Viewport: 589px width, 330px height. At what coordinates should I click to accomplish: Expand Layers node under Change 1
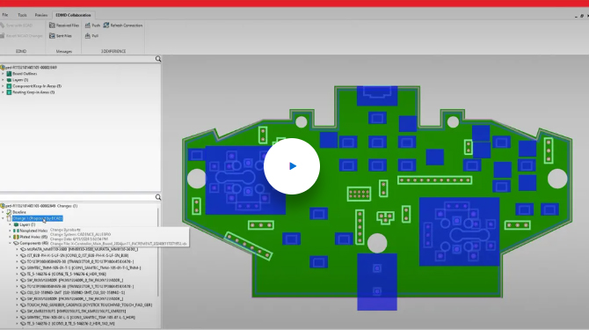point(11,224)
